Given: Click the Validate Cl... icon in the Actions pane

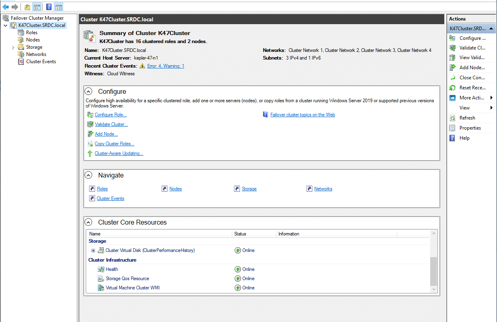Looking at the screenshot, I should (x=452, y=48).
